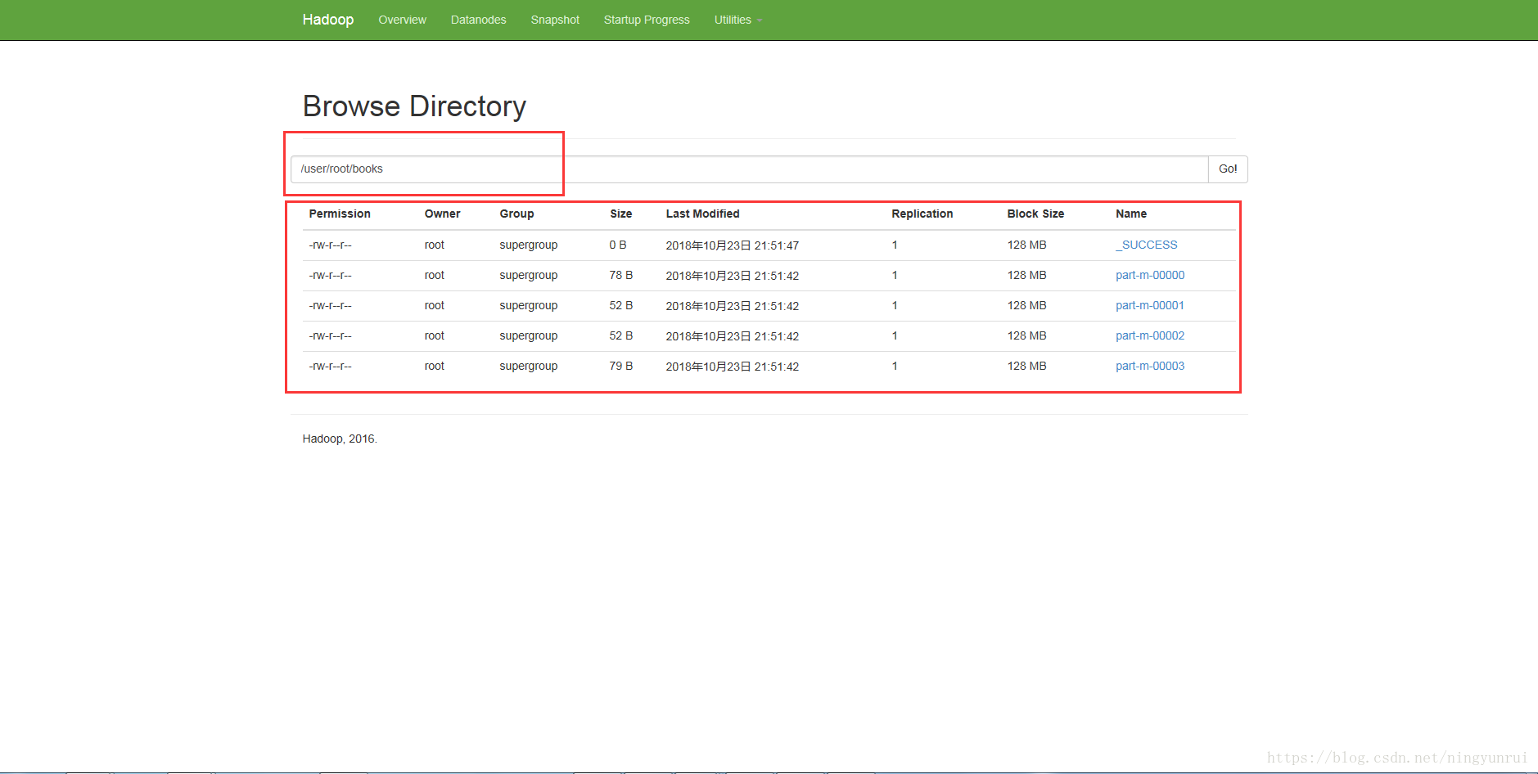Click the Hadoop, 2016. footer text

tap(340, 439)
